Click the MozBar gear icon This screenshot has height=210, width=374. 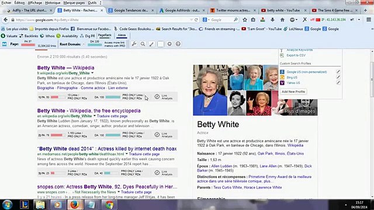click(169, 44)
